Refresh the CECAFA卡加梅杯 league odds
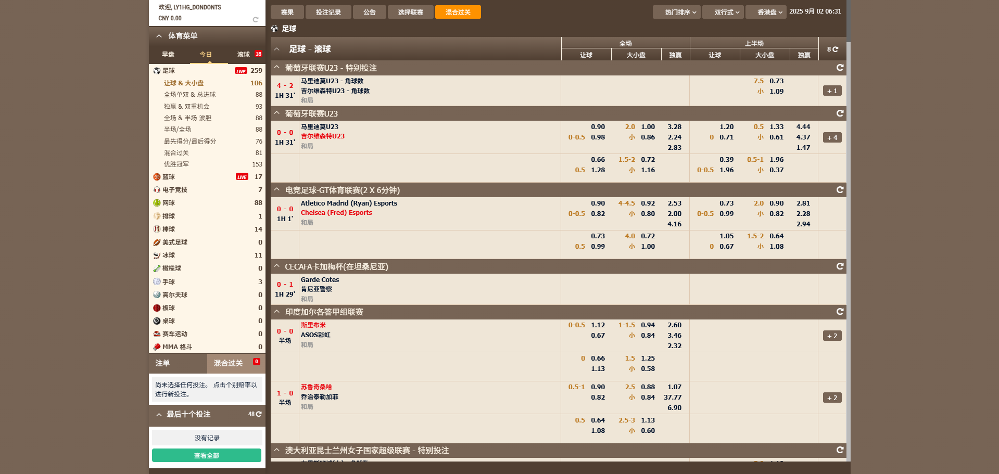 click(839, 266)
